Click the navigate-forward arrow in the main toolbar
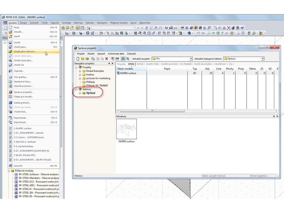 point(142,28)
